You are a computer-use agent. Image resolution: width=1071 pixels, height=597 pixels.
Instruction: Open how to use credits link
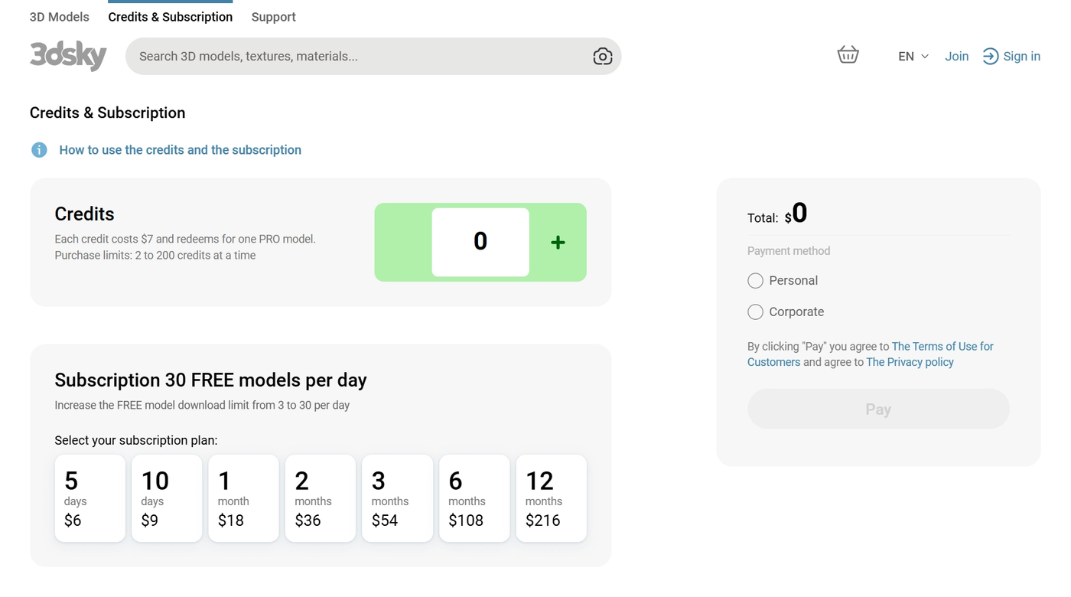click(x=180, y=150)
